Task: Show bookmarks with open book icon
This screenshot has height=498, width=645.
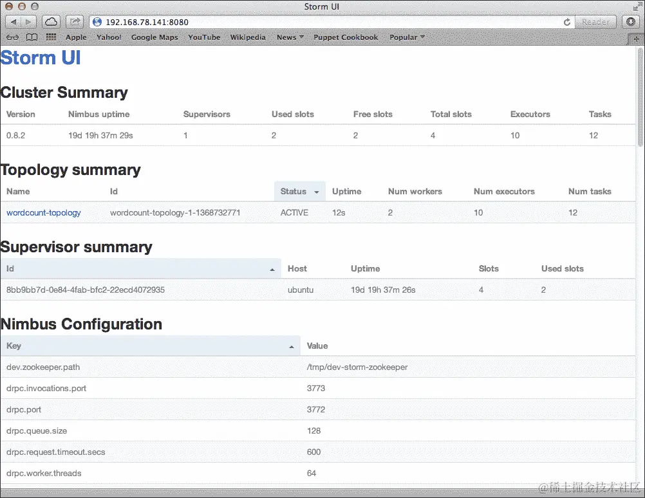Action: tap(32, 37)
